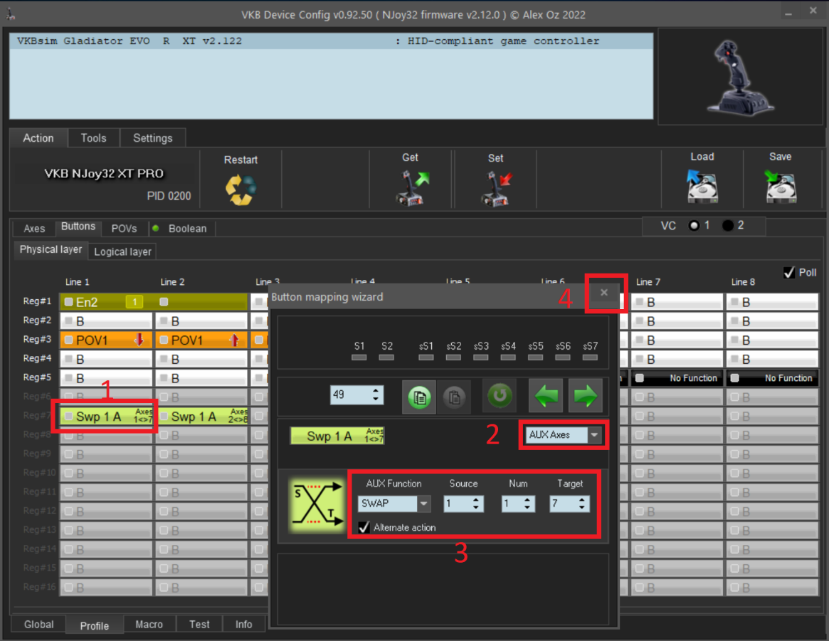Click the joystick device picture
This screenshot has width=829, height=641.
tap(740, 77)
